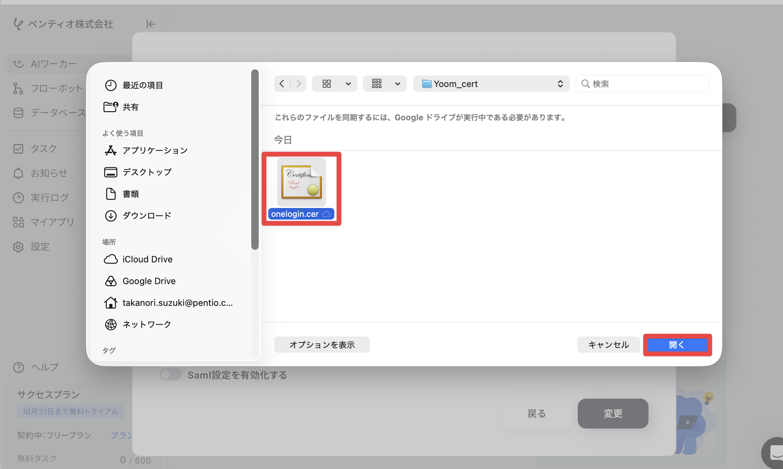Select onelogin.cer certificate thumbnail

[301, 182]
